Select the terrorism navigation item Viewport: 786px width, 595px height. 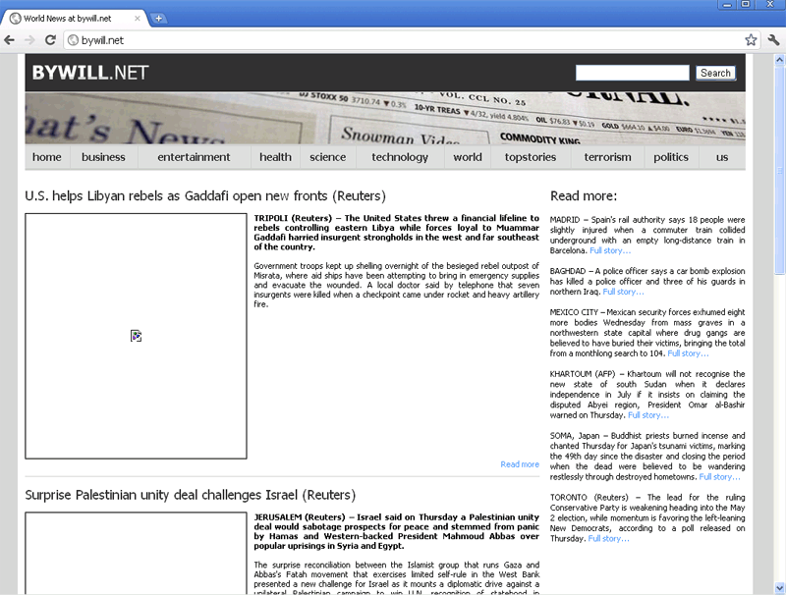point(607,157)
